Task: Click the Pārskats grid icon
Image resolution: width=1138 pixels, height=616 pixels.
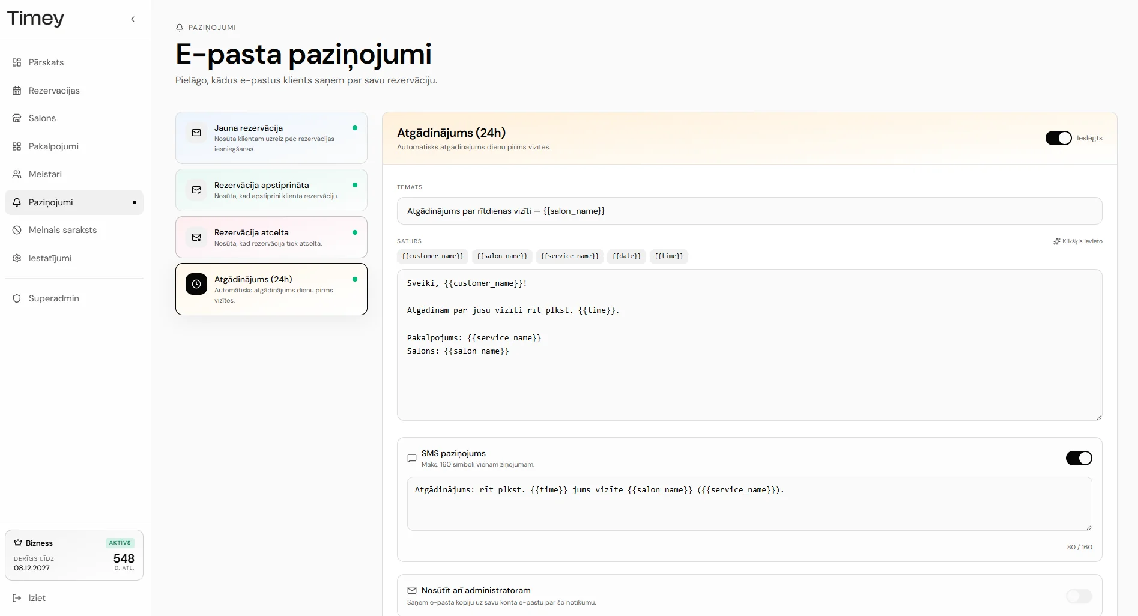Action: pyautogui.click(x=17, y=62)
